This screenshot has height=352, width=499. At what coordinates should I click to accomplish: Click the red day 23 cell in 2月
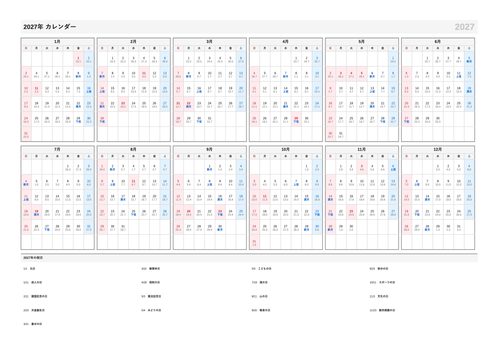point(123,104)
